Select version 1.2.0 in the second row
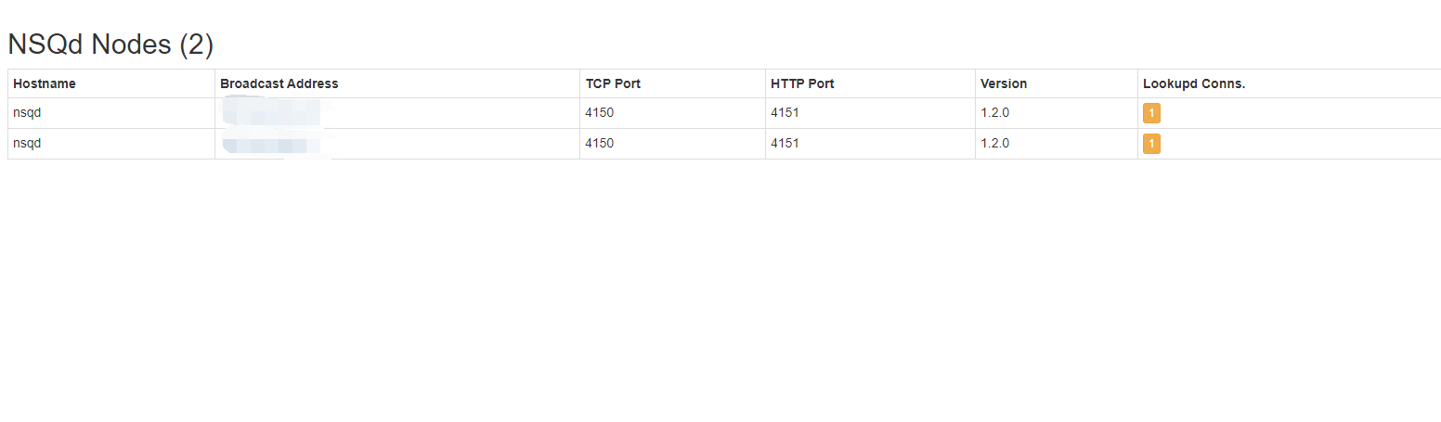The image size is (1441, 422). pos(994,144)
